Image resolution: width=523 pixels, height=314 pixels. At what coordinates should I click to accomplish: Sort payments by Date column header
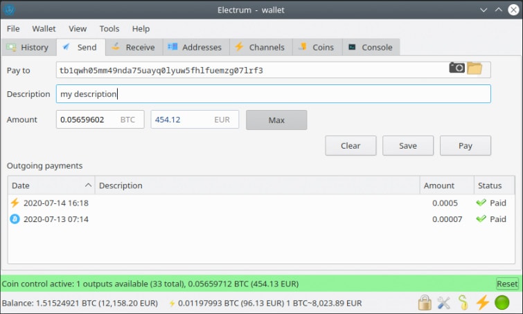coord(50,185)
